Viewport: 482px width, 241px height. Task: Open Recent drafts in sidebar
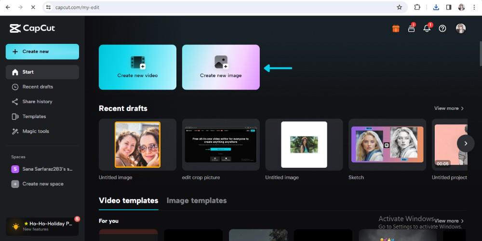[42, 87]
